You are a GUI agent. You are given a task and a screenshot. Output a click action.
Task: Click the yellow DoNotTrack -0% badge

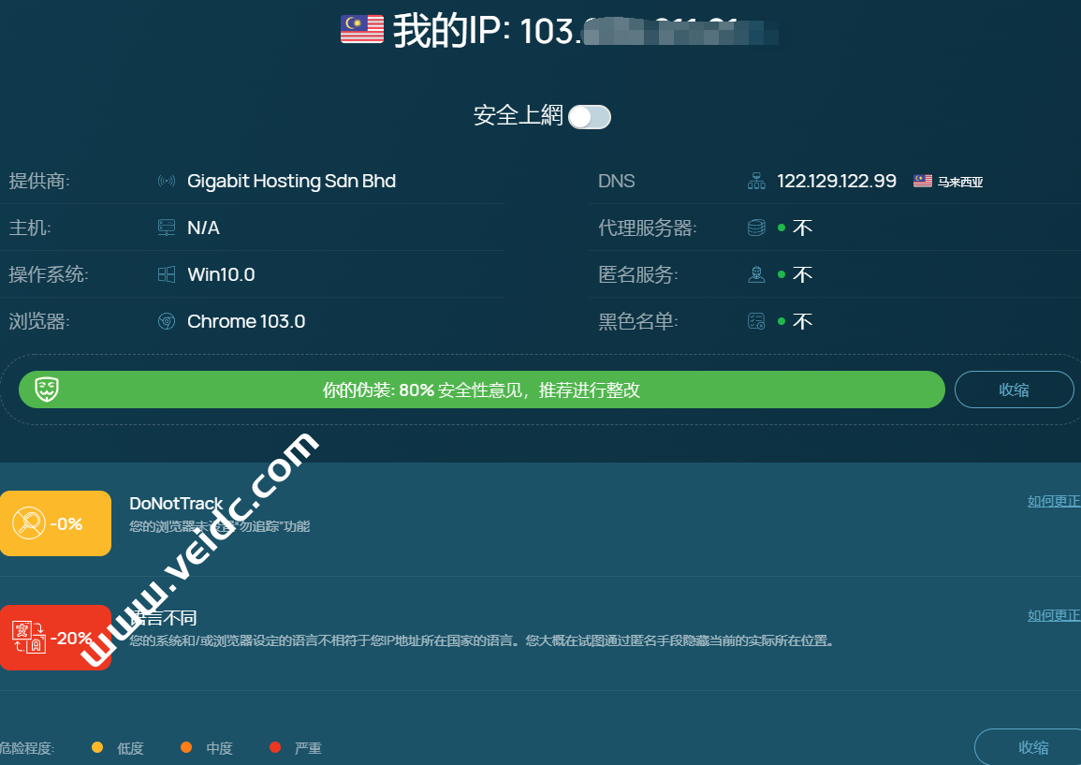55,523
